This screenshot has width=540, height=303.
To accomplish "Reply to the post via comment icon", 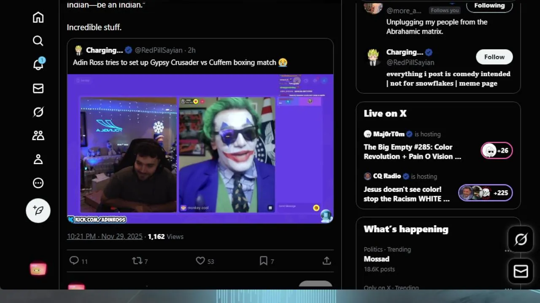I will 74,261.
